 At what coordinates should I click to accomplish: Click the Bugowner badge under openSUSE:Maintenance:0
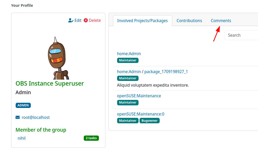point(149,120)
